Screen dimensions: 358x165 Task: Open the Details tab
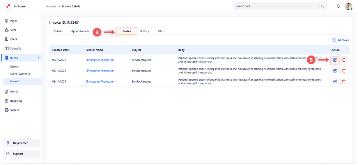click(x=58, y=31)
